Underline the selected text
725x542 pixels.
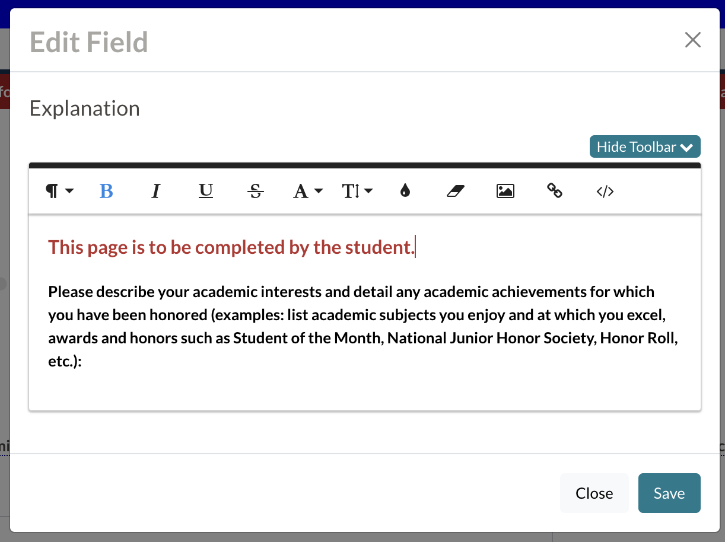[205, 191]
